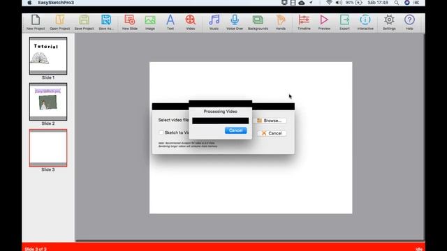
Task: Select the Slide 1 thumbnail
Action: point(48,56)
